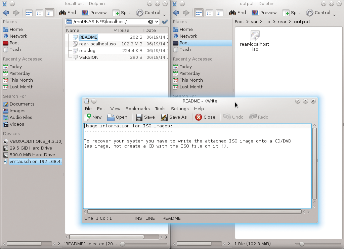Navigate to lib in output breadcrumb

coord(268,22)
